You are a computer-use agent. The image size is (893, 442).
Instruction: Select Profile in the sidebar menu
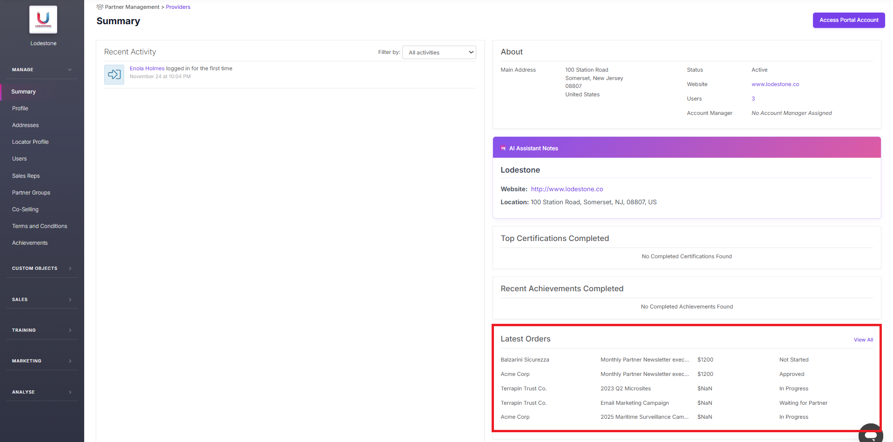20,108
